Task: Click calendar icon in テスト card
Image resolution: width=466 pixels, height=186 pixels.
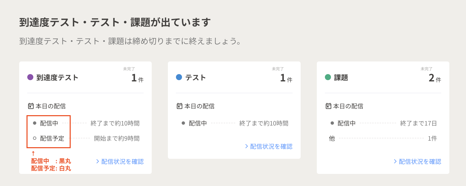Action: tap(179, 106)
